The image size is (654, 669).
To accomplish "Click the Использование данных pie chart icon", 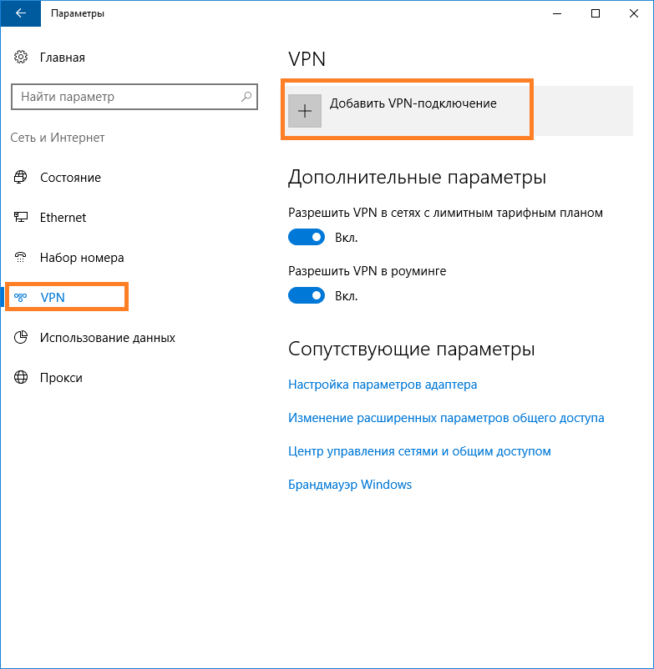I will coord(21,338).
